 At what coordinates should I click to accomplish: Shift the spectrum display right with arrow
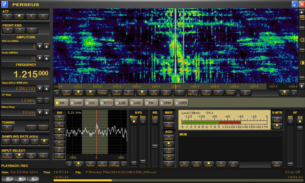294,93
